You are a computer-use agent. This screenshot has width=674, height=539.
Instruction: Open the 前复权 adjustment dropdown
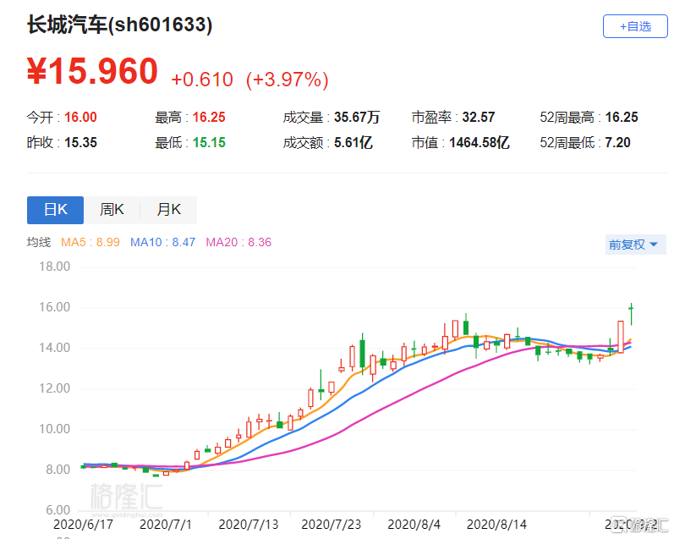(x=635, y=245)
